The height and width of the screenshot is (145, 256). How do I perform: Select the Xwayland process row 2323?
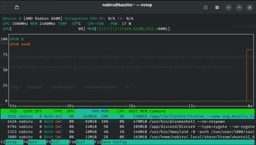tap(128, 132)
